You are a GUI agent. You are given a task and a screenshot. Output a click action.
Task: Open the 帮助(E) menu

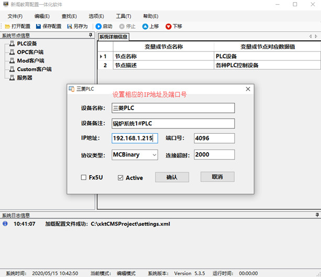coord(151,16)
